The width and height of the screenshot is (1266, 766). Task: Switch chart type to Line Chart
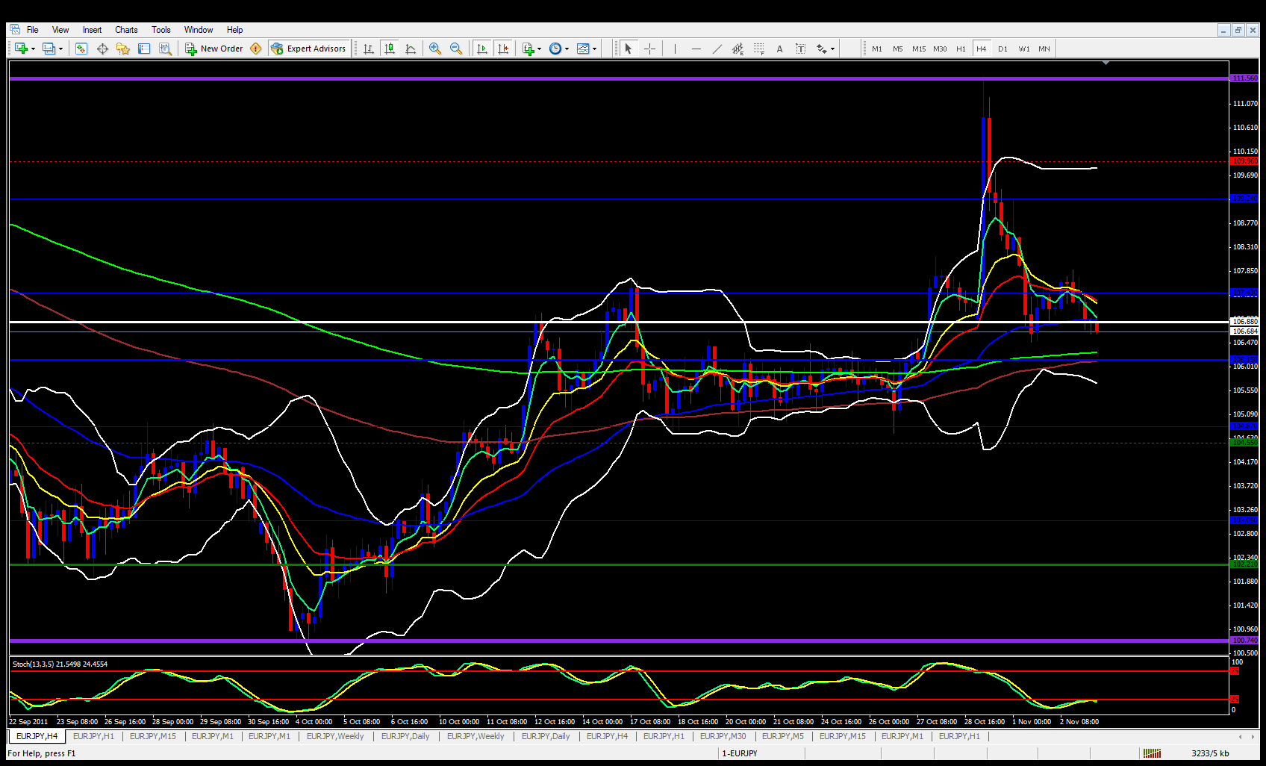tap(411, 49)
